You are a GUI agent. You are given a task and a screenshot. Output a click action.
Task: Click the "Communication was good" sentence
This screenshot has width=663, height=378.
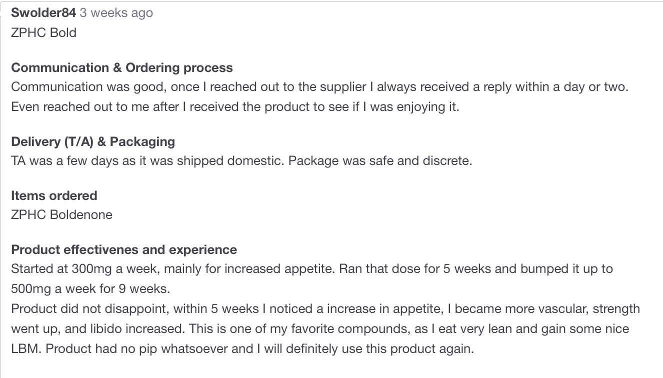(x=88, y=86)
